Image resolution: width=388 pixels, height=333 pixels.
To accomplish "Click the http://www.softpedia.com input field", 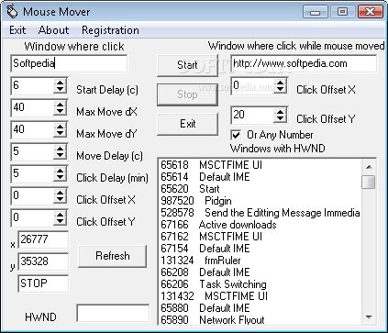I will 304,63.
